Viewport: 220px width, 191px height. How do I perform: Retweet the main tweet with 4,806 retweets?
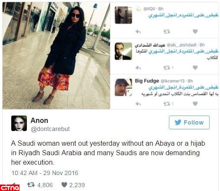pos(31,185)
